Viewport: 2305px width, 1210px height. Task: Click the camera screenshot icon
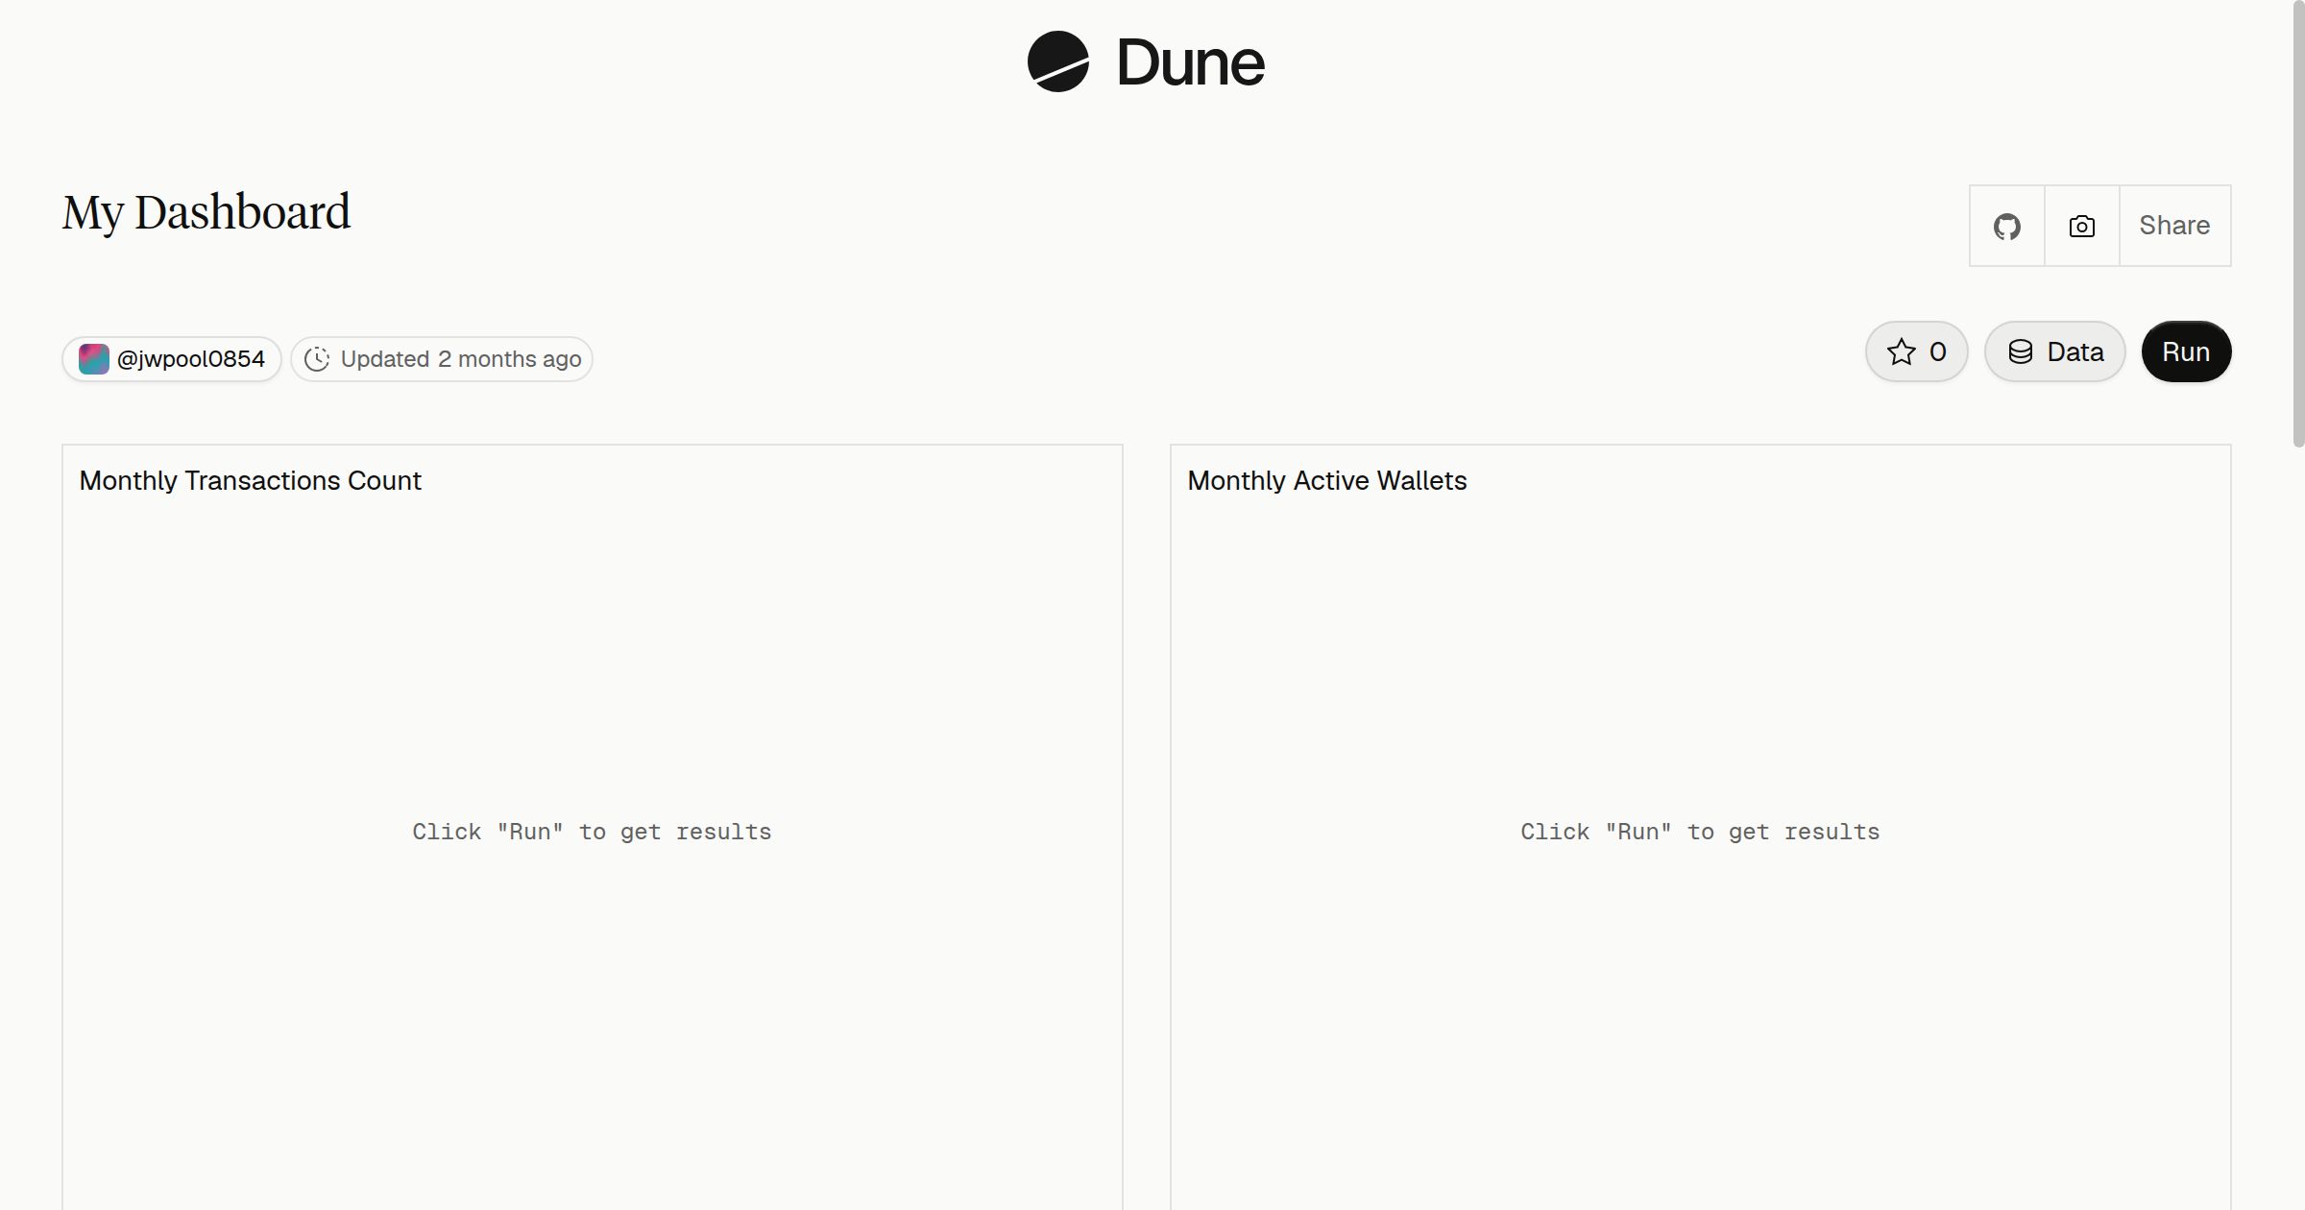pyautogui.click(x=2082, y=226)
